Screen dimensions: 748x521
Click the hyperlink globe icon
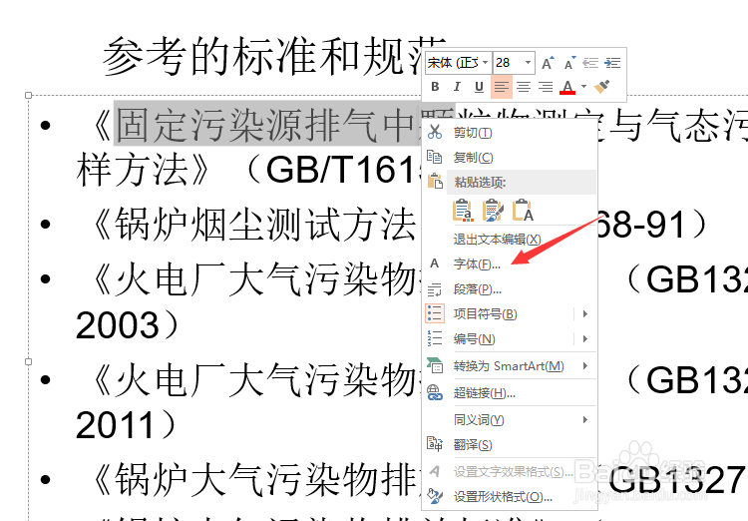click(x=435, y=392)
